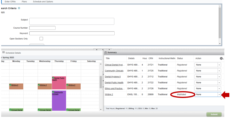The width and height of the screenshot is (232, 118).
Task: Click green checkmark on Dental Public Health block
Action: pyautogui.click(x=53, y=78)
